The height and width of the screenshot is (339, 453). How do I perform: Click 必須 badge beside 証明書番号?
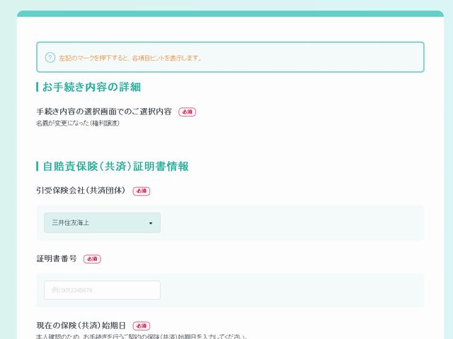click(92, 259)
